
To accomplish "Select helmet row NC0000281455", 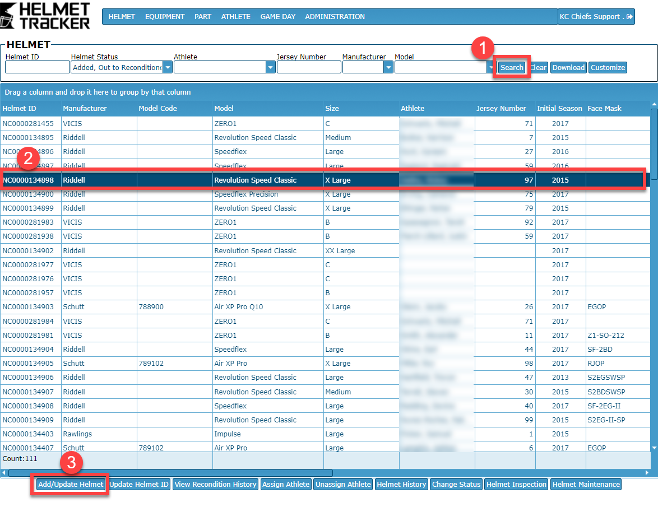I will [x=325, y=124].
